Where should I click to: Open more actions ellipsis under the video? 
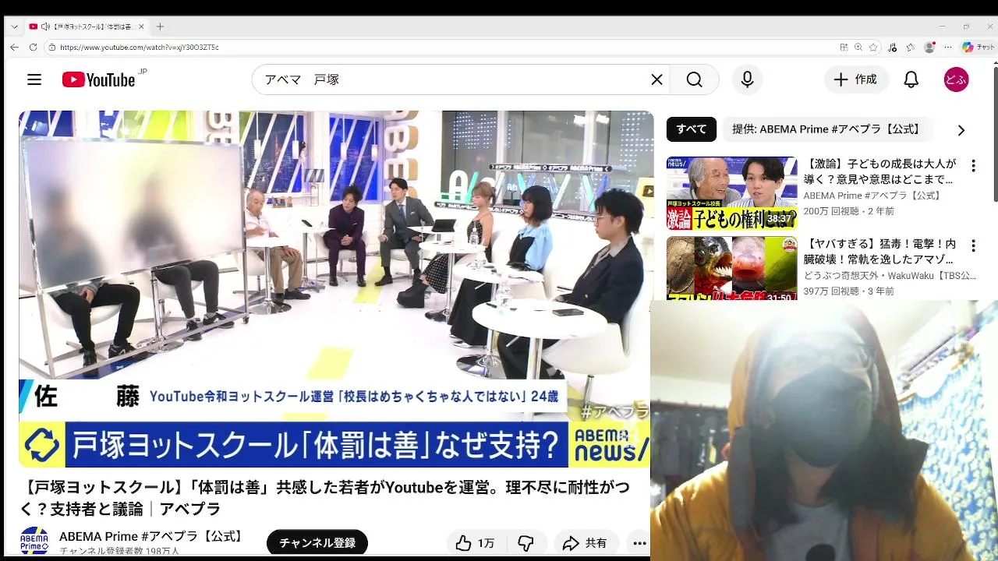tap(639, 543)
